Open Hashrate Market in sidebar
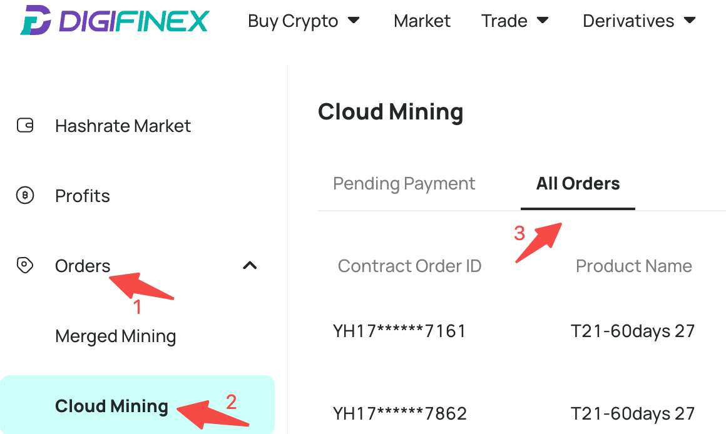This screenshot has width=726, height=434. tap(123, 126)
